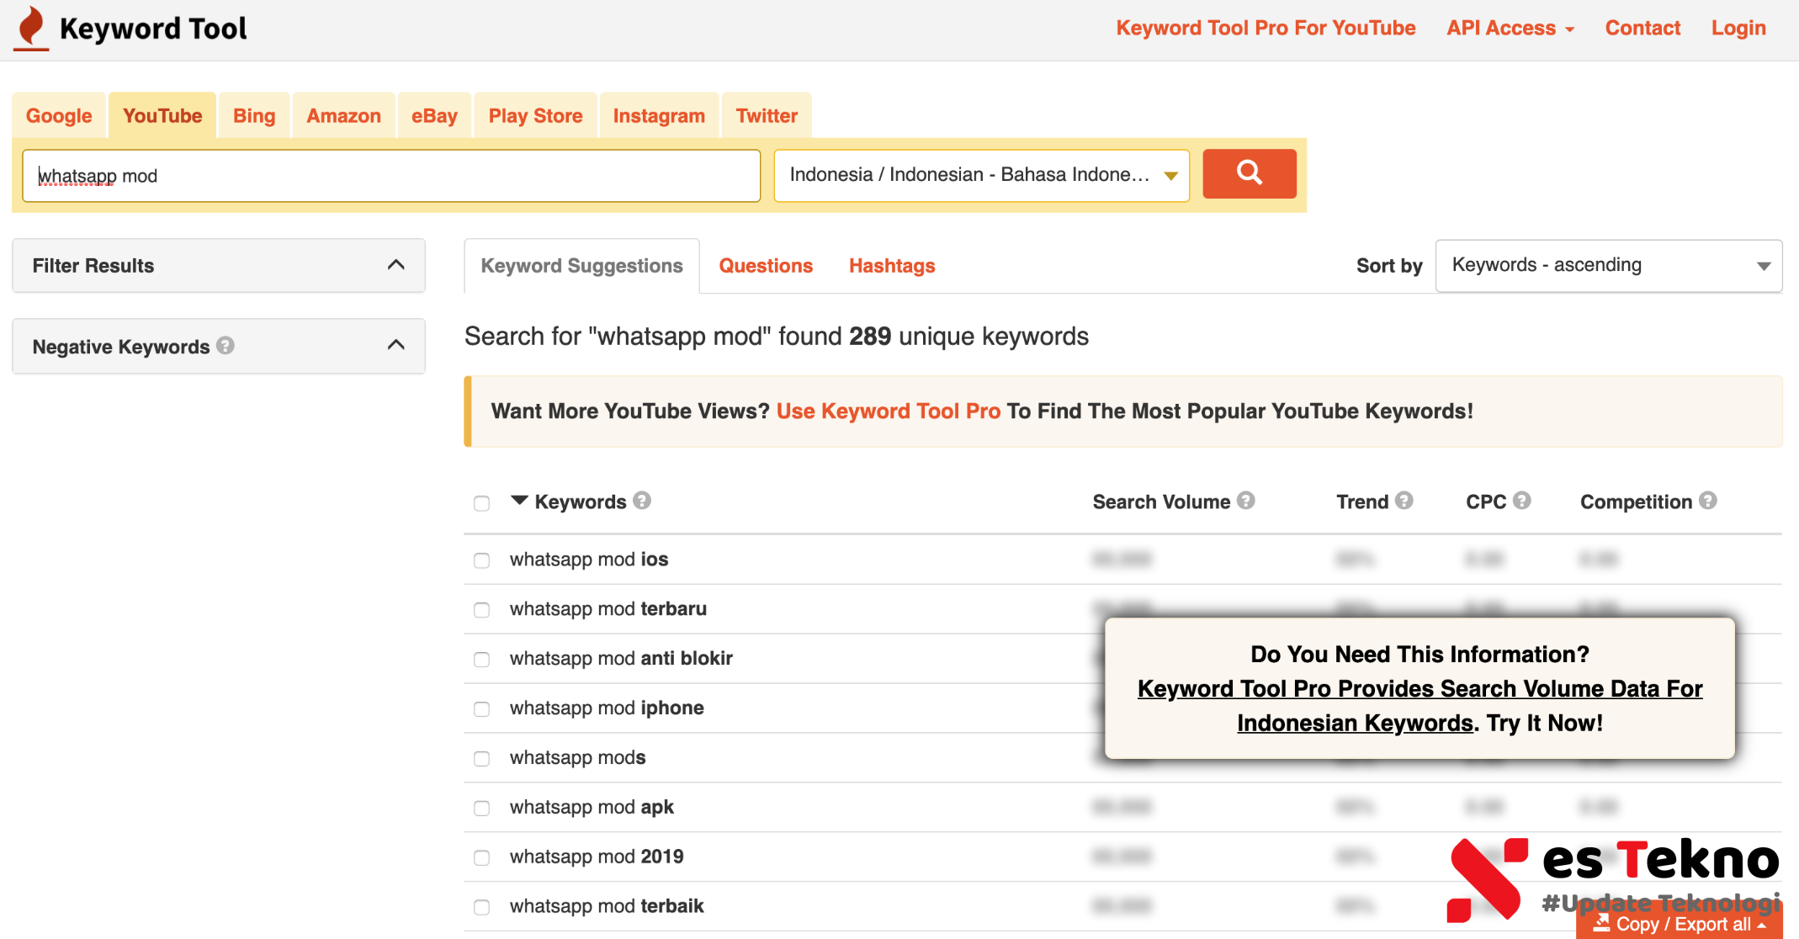
Task: Click help icon beside Search Volume header
Action: point(1246,501)
